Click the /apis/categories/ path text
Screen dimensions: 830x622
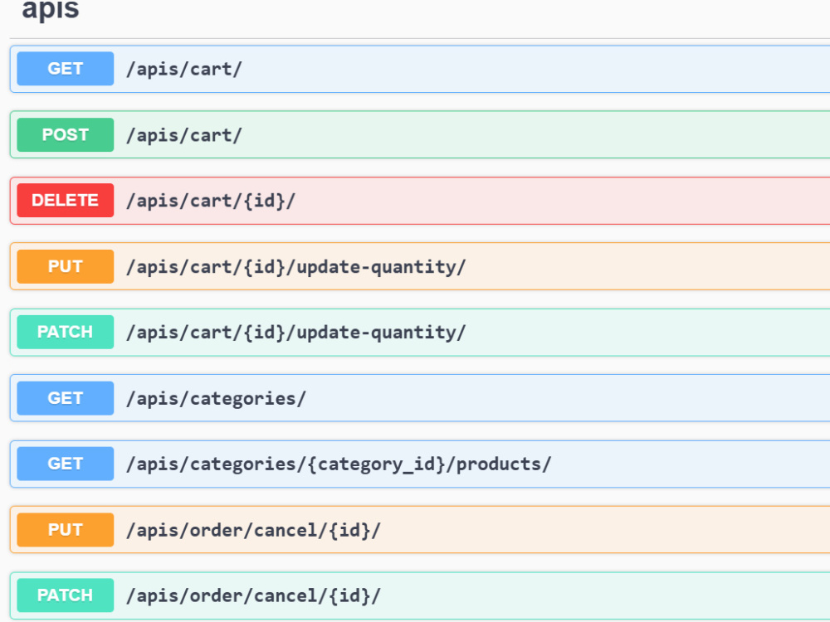coord(216,399)
